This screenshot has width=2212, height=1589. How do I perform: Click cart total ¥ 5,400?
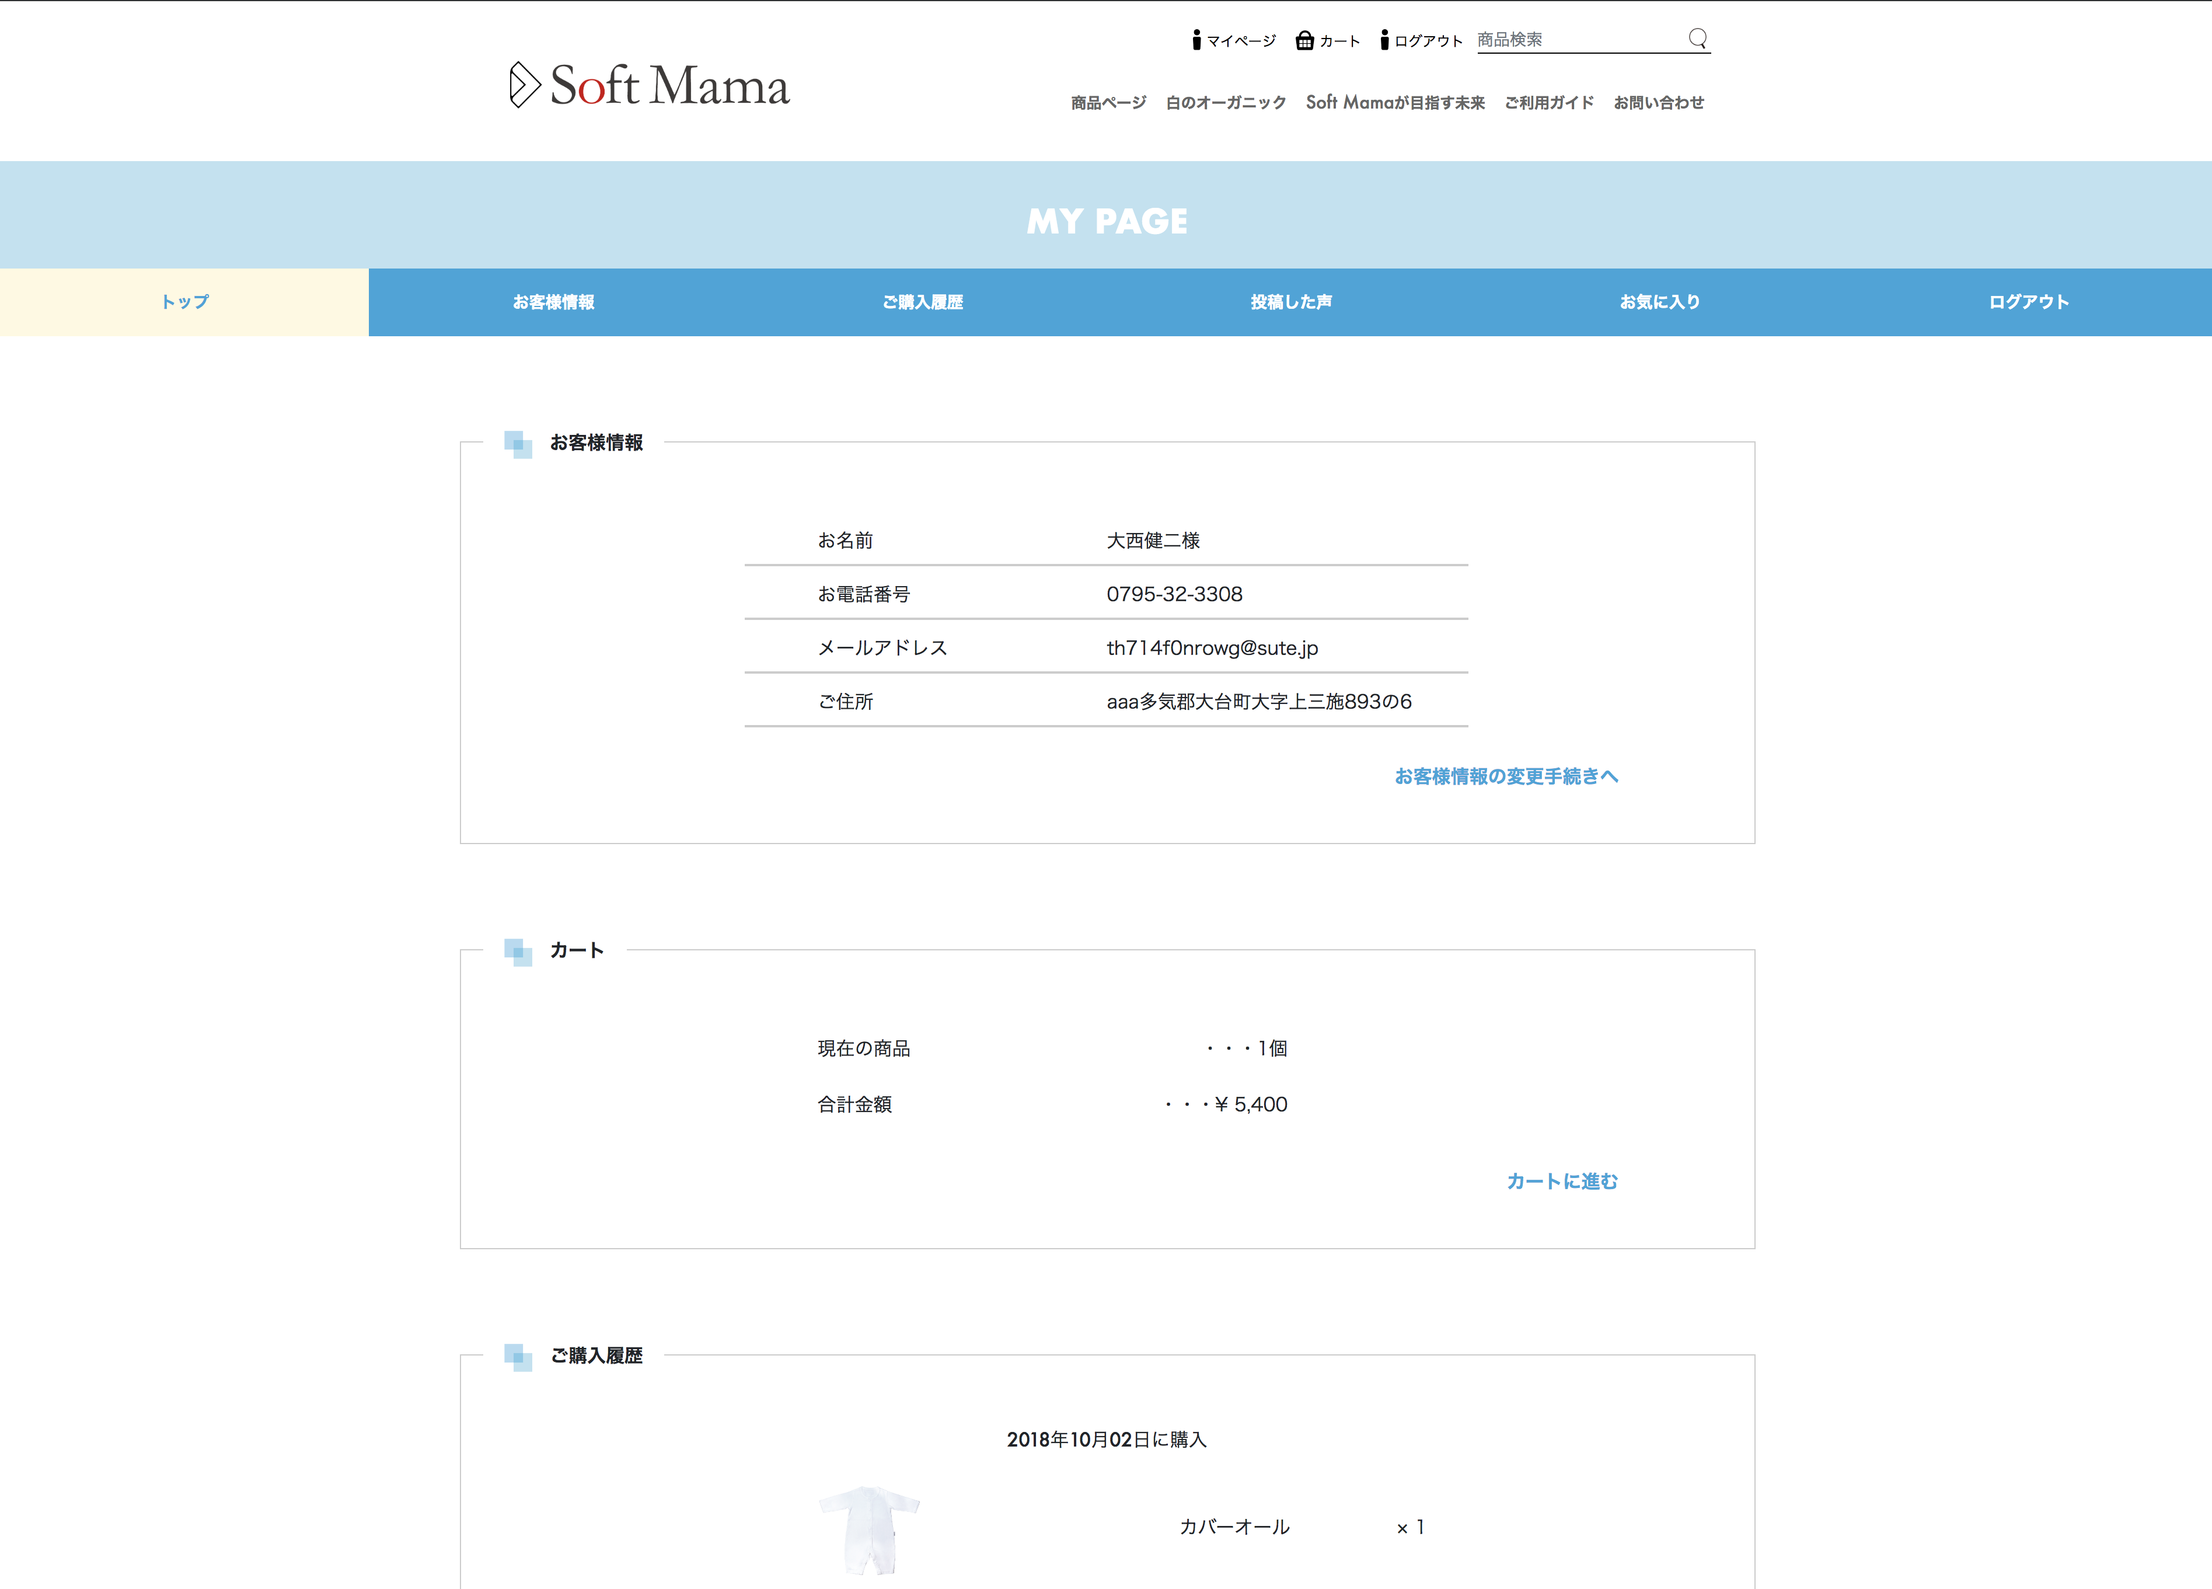click(1250, 1104)
